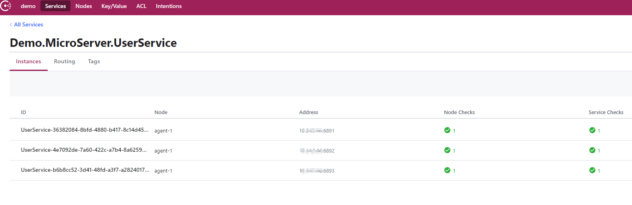The image size is (632, 205).
Task: Click the back chevron beside All Services
Action: point(11,25)
